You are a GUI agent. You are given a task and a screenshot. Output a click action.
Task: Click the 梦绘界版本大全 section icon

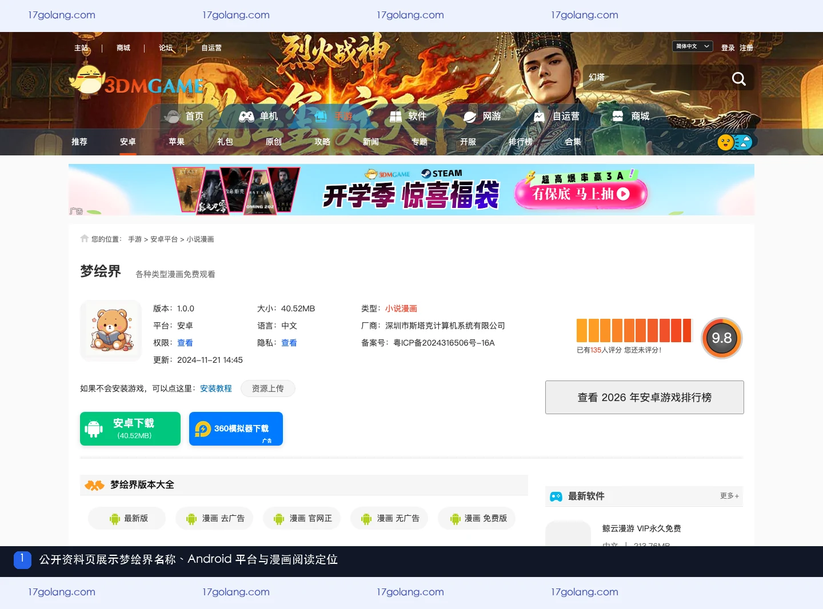[x=94, y=485]
